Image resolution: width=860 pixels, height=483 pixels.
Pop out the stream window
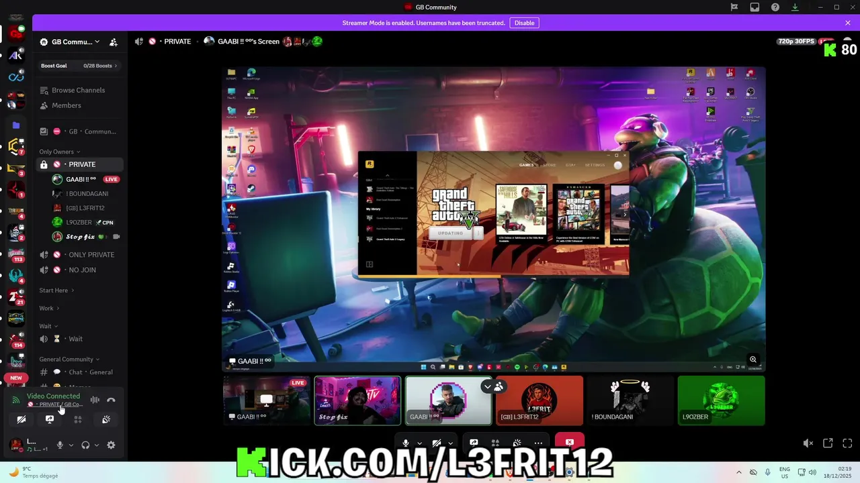[x=828, y=443]
